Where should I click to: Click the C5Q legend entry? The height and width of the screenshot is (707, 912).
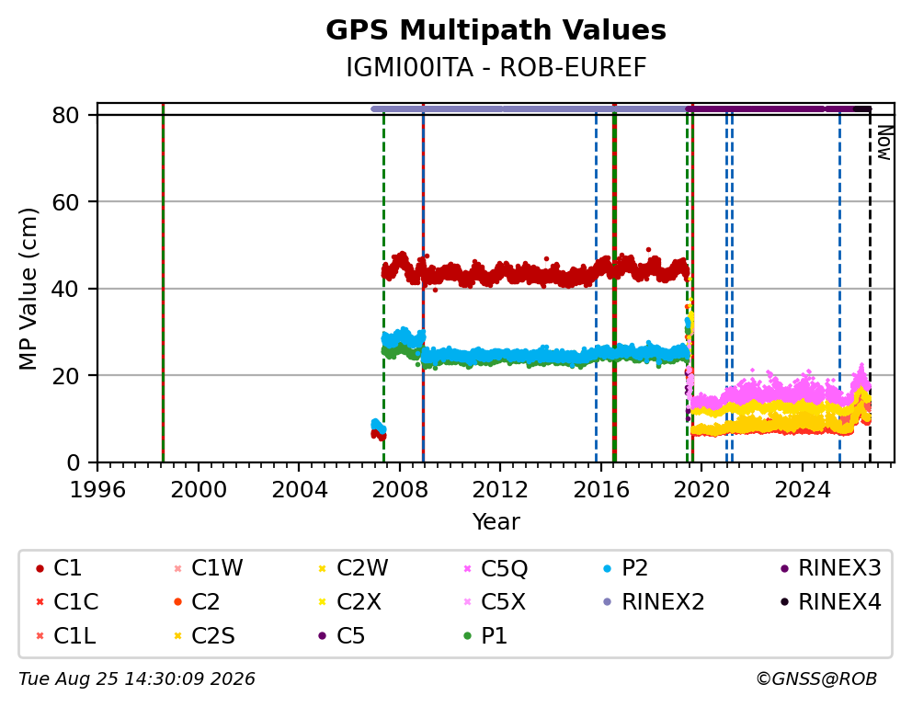click(495, 568)
